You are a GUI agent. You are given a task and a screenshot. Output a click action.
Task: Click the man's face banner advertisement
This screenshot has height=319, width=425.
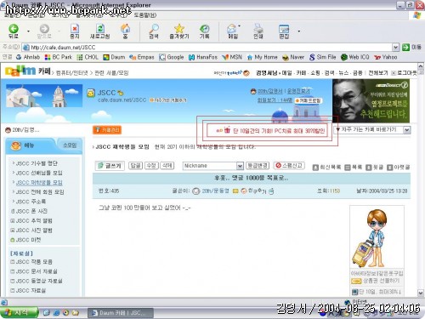point(371,100)
